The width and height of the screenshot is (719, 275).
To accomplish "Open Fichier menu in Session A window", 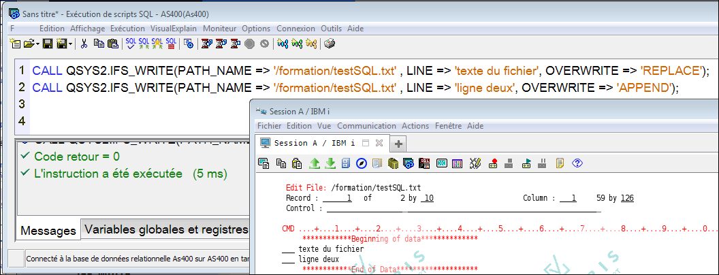I will (269, 125).
